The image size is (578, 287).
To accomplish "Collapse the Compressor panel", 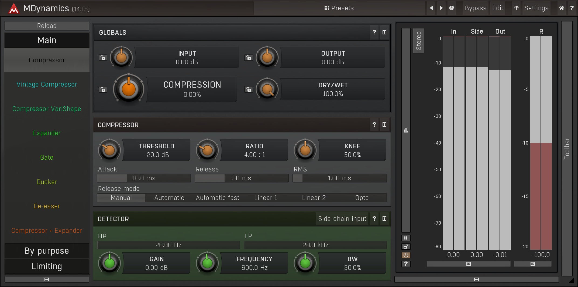I will pos(384,125).
